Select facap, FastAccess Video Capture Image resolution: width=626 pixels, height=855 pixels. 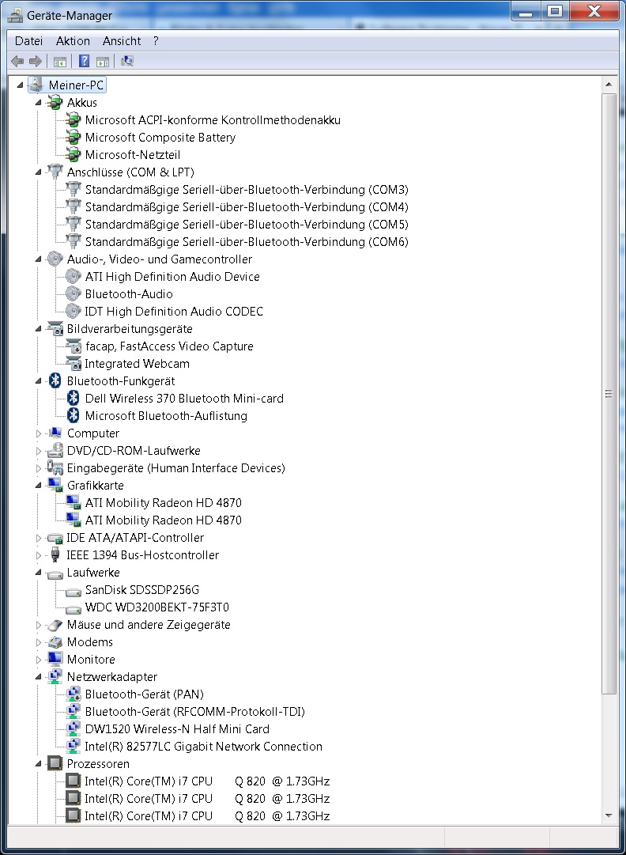pyautogui.click(x=169, y=346)
